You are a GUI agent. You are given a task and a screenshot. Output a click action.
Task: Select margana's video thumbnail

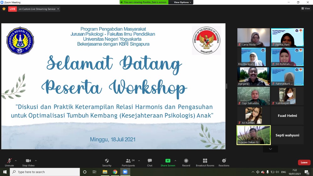254,77
